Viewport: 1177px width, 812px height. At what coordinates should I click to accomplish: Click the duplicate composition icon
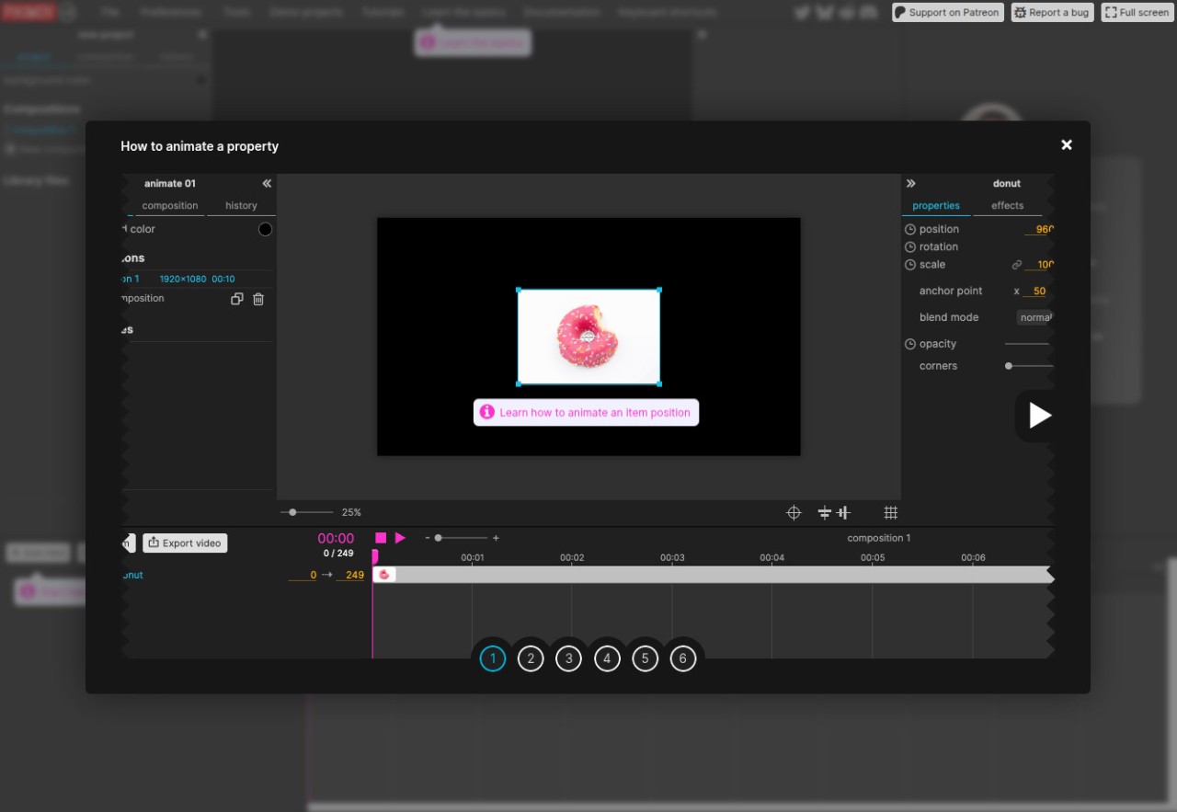tap(236, 299)
